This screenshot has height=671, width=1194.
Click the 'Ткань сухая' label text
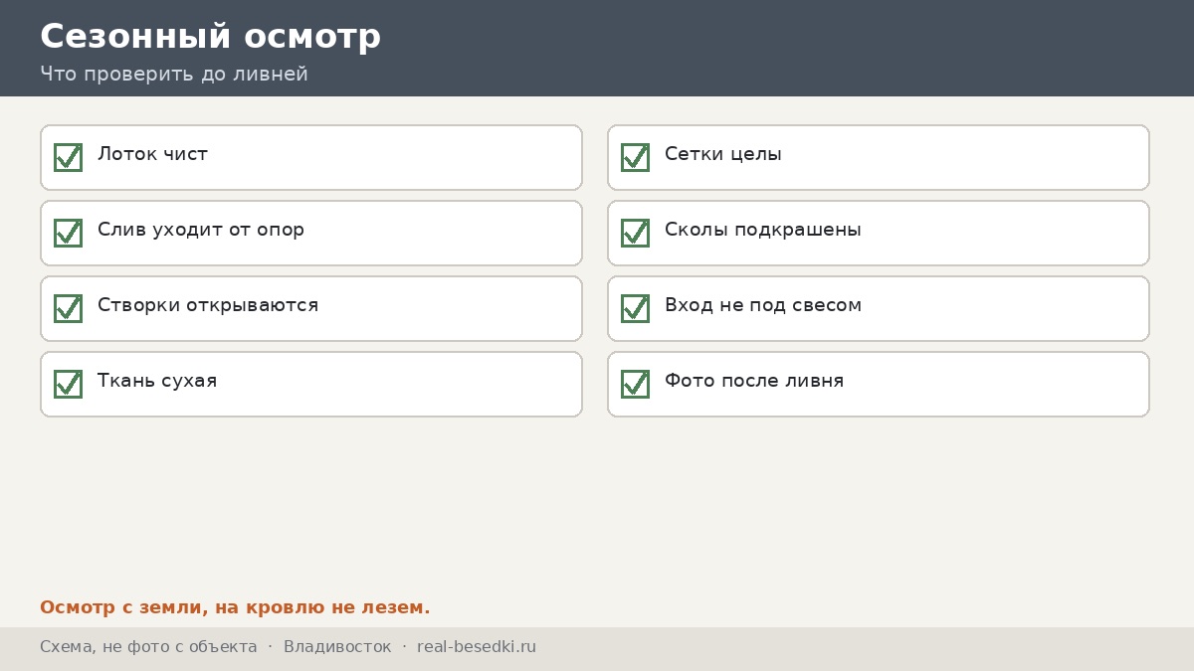click(157, 381)
